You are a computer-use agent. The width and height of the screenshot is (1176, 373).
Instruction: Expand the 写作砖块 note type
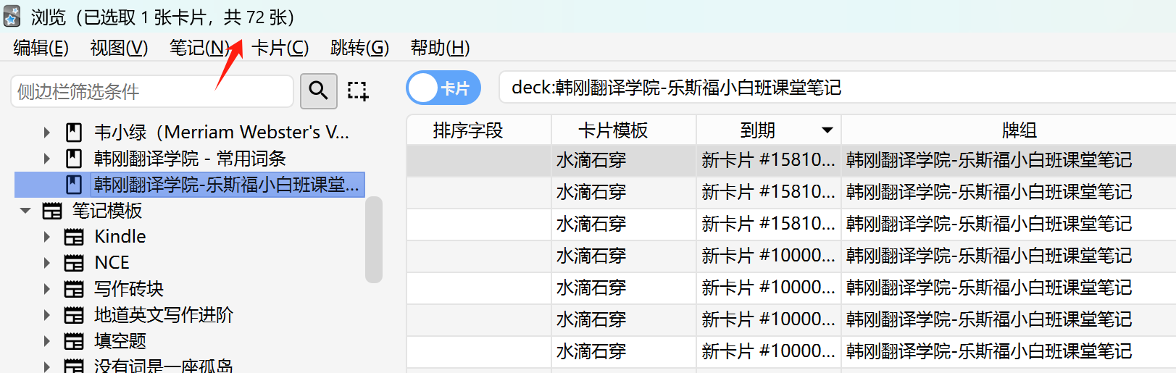[x=46, y=289]
